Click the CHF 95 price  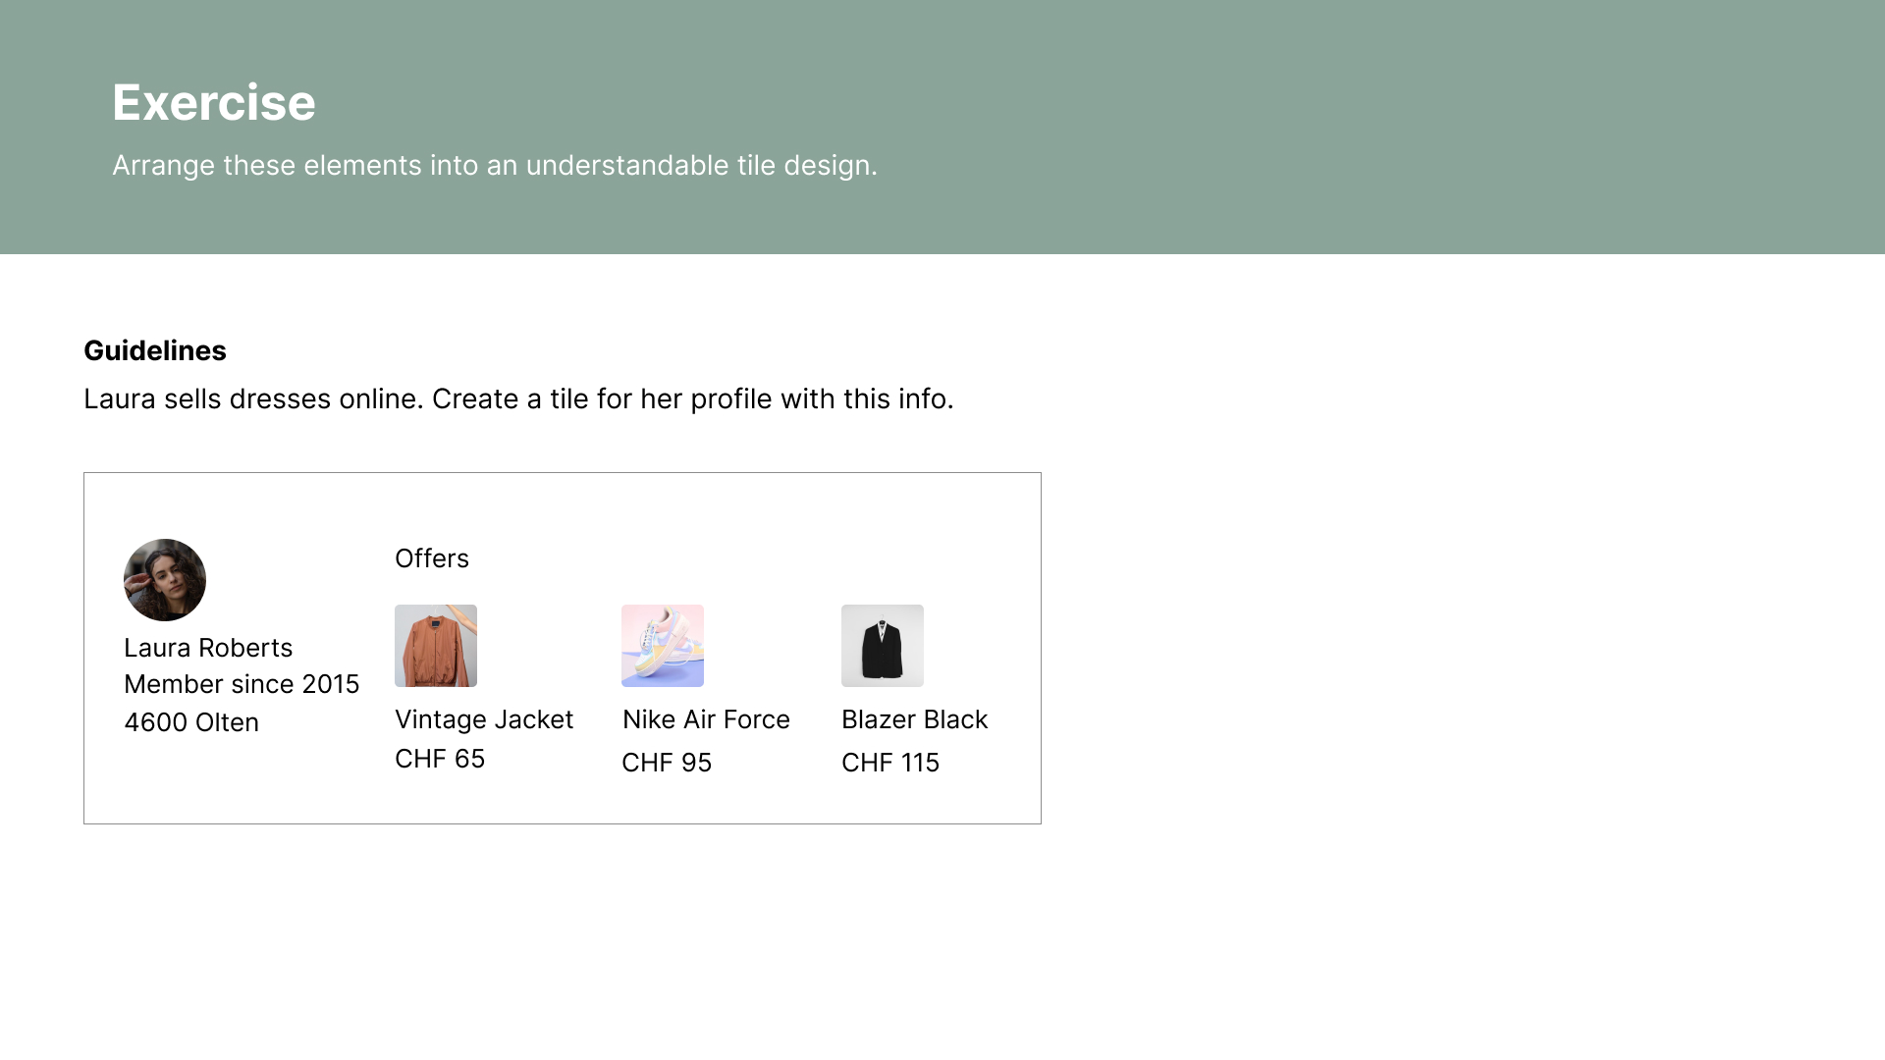tap(667, 763)
